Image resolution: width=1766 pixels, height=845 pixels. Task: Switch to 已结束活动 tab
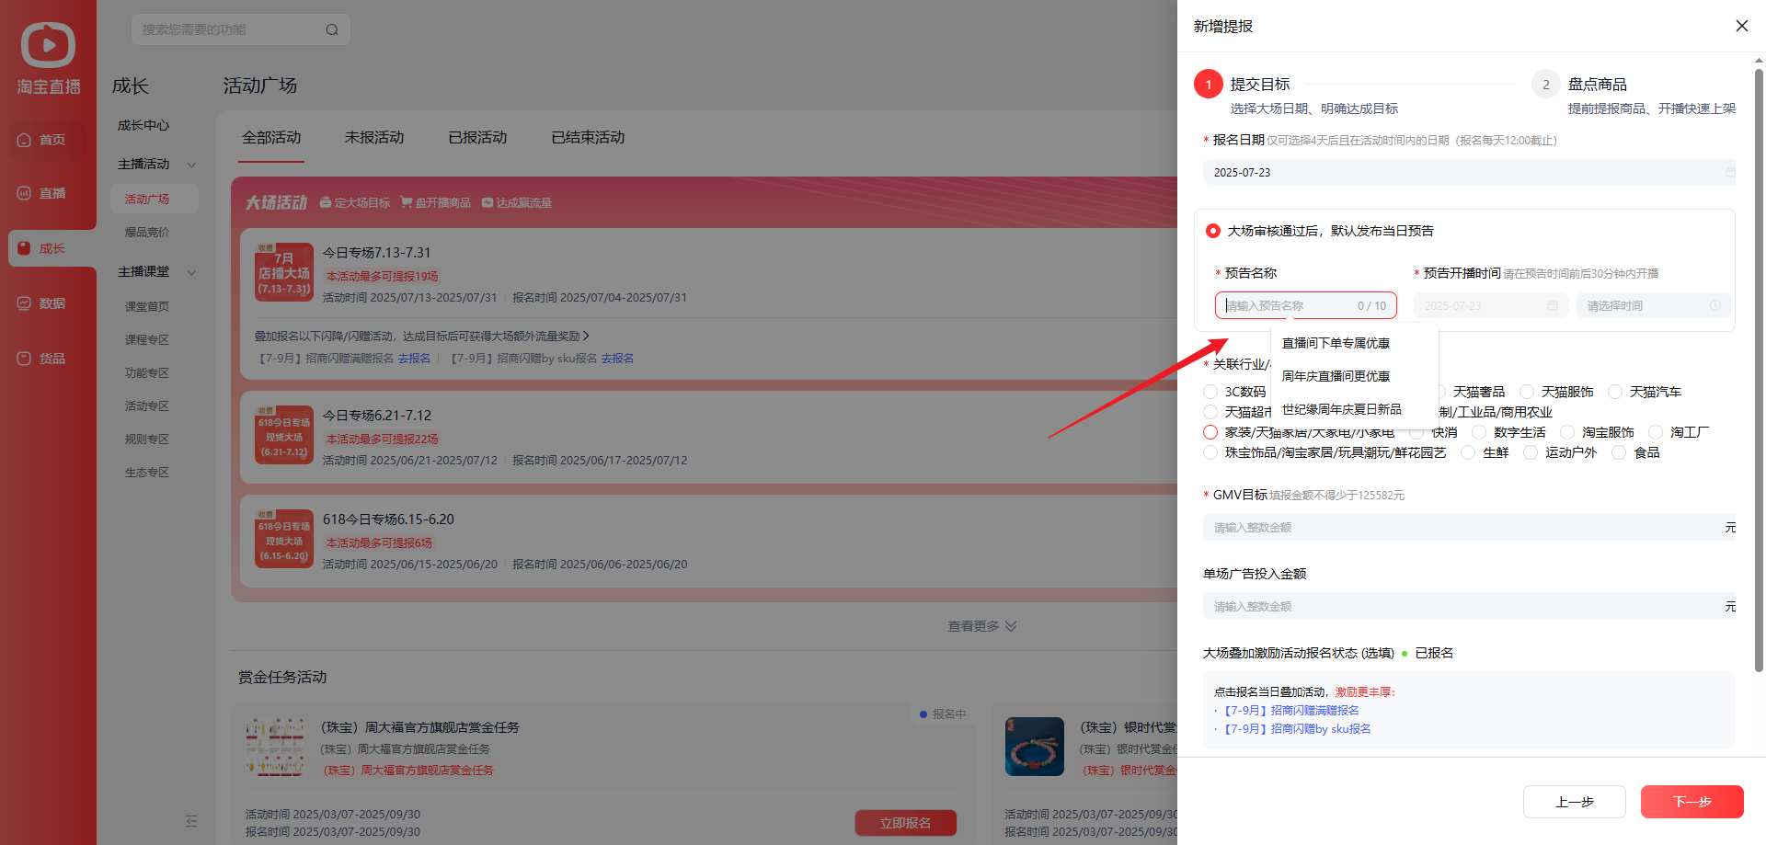tap(588, 137)
